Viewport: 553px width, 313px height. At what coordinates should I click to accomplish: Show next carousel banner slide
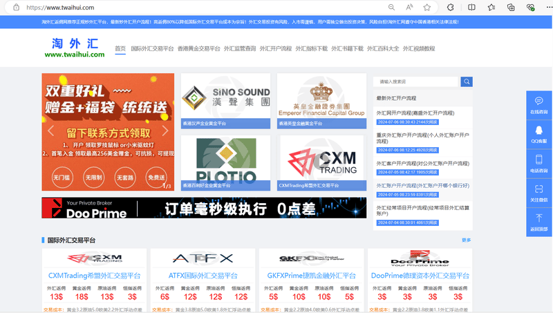click(165, 131)
